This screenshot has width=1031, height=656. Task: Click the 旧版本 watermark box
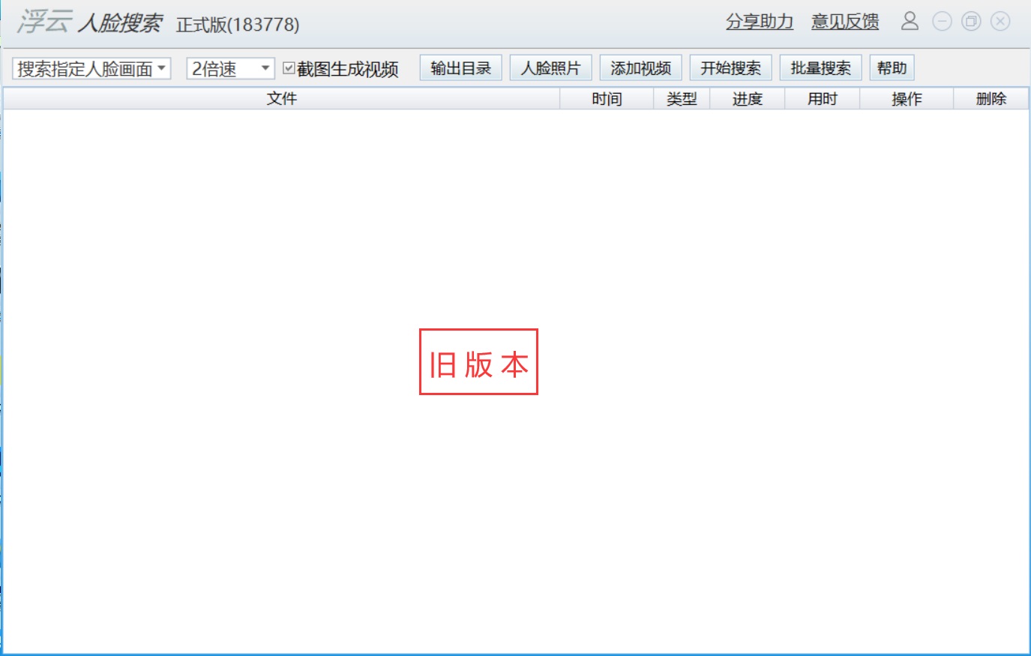tap(478, 361)
